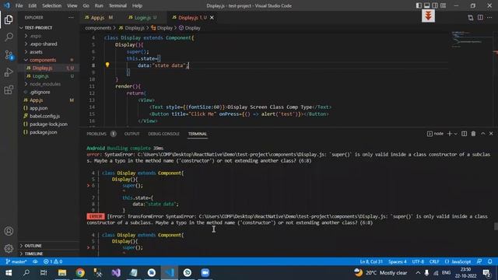This screenshot has width=498, height=280.
Task: Toggle the primary side bar layout
Action: coord(419,5)
